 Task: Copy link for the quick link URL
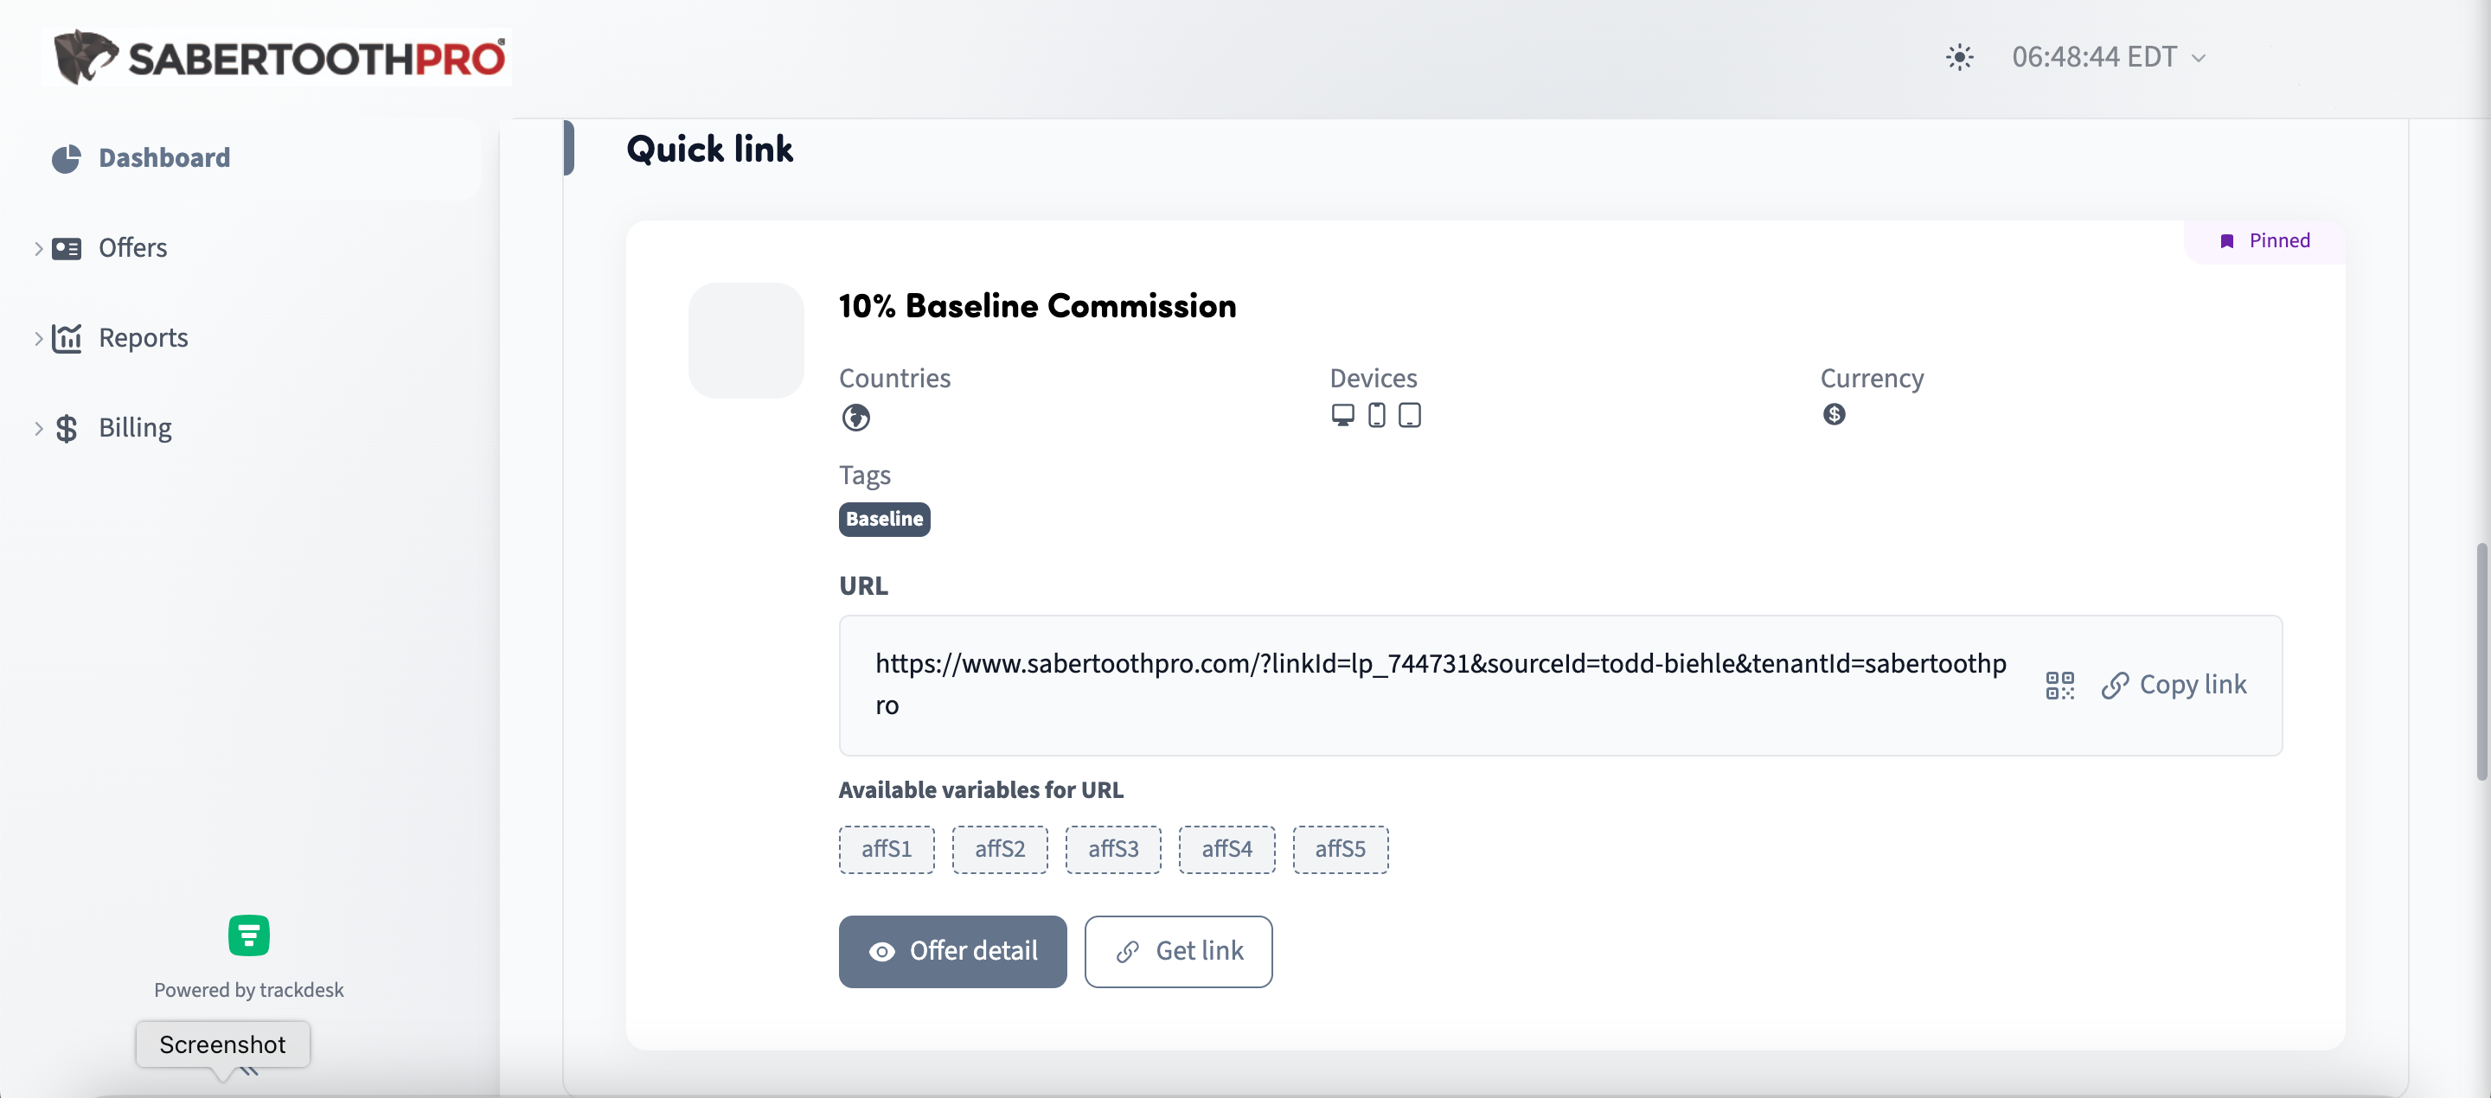pos(2174,686)
